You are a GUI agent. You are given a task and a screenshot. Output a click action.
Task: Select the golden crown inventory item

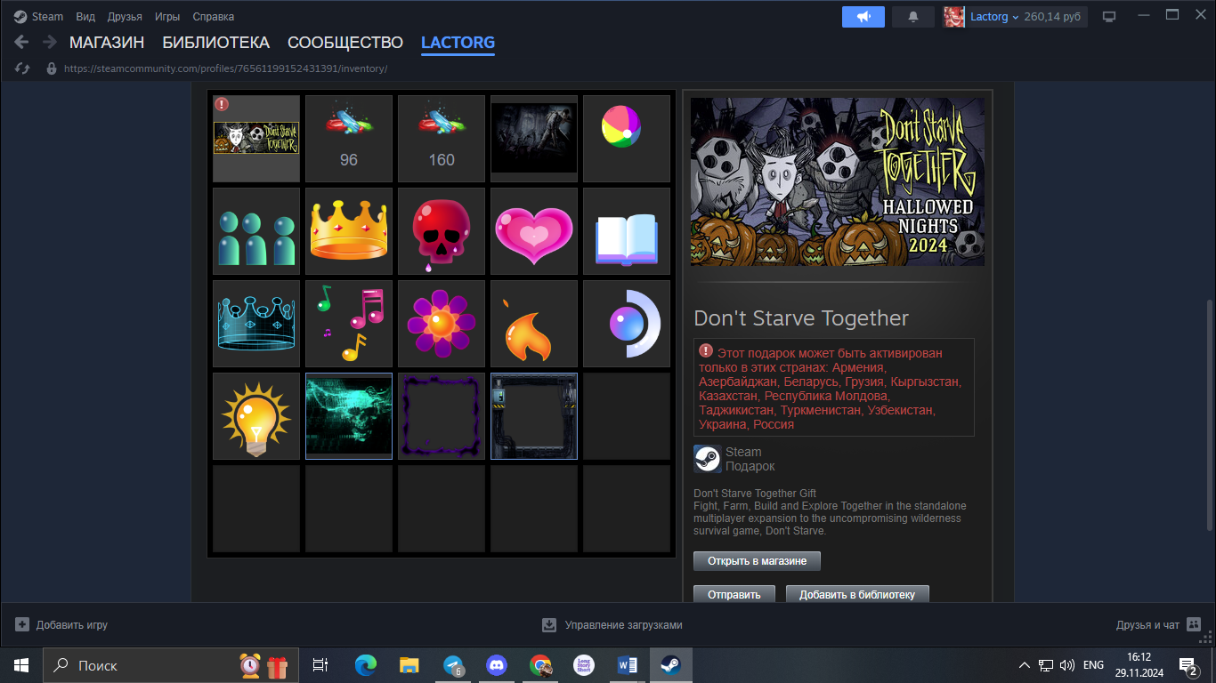tap(349, 230)
